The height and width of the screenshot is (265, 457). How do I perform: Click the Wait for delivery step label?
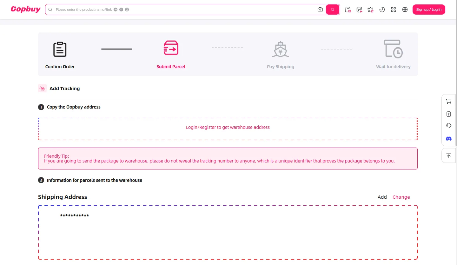pos(393,67)
